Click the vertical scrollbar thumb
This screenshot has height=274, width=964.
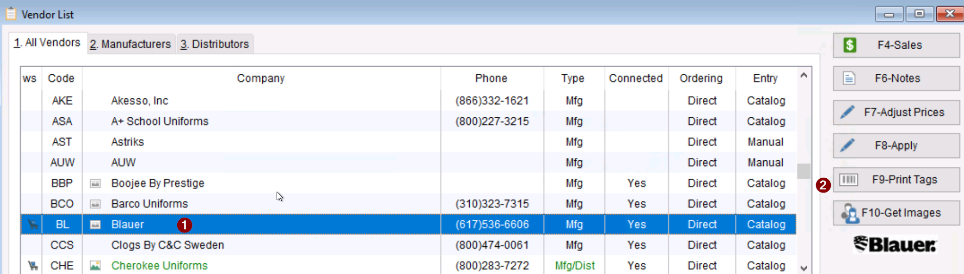pos(804,171)
